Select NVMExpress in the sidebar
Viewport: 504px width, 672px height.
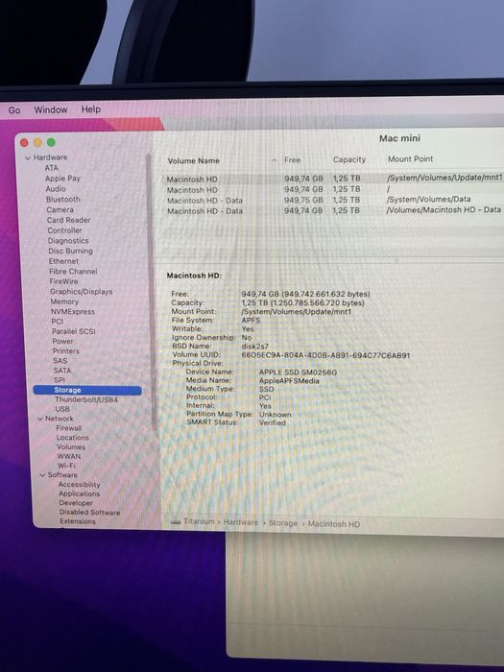coord(73,312)
